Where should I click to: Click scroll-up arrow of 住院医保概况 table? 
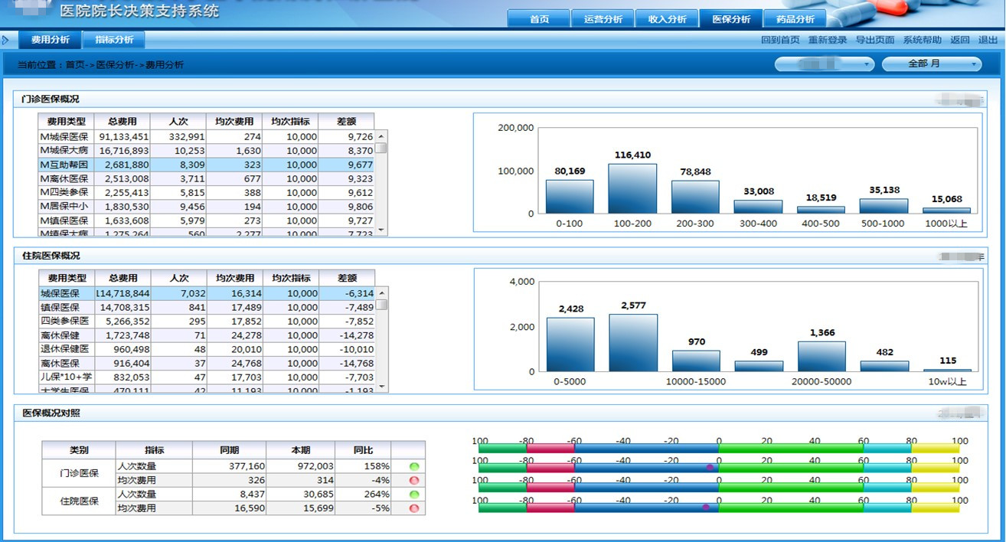click(x=381, y=293)
